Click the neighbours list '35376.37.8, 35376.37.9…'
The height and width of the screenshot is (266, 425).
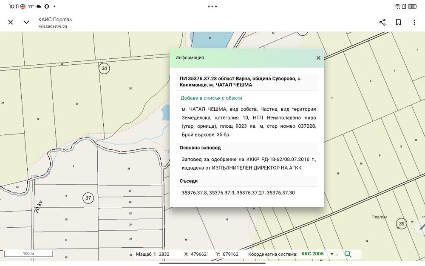pos(238,193)
